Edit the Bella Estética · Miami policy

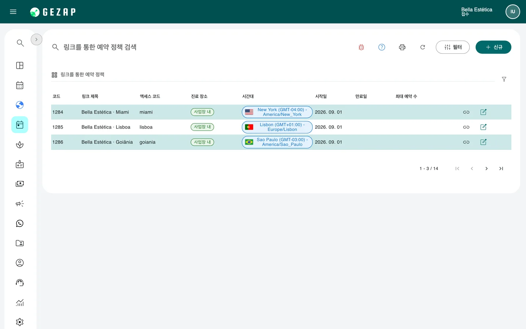pyautogui.click(x=483, y=112)
